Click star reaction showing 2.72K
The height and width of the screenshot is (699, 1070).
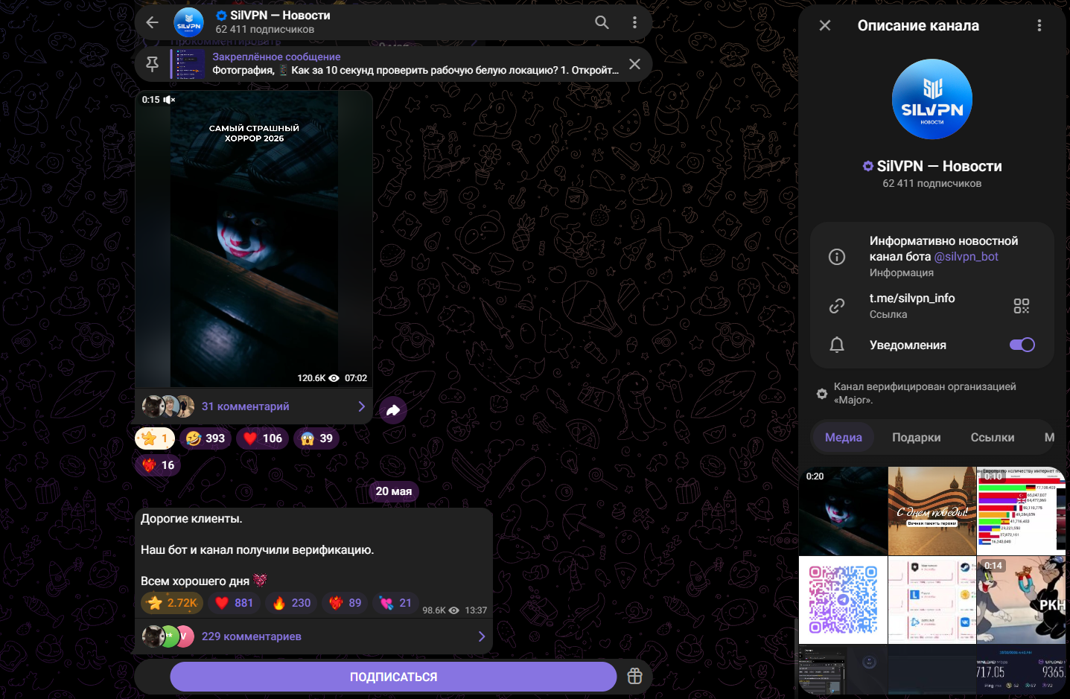pyautogui.click(x=172, y=603)
